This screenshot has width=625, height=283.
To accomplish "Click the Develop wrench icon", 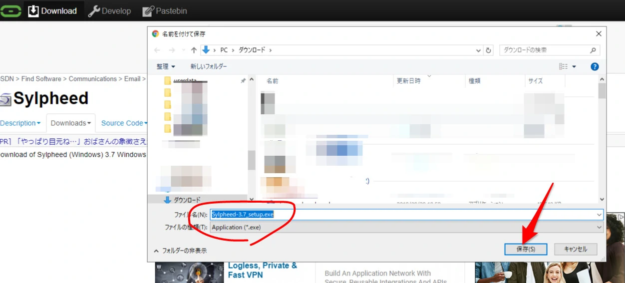I will point(94,11).
